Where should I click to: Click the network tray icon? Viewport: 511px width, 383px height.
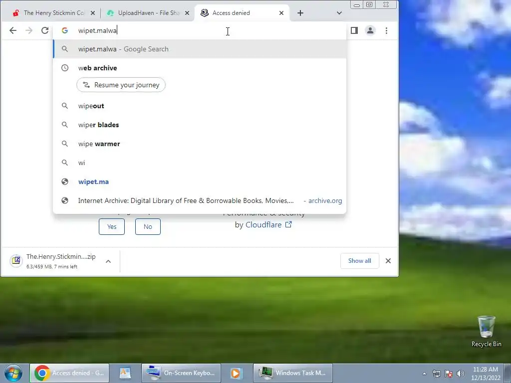pos(436,374)
